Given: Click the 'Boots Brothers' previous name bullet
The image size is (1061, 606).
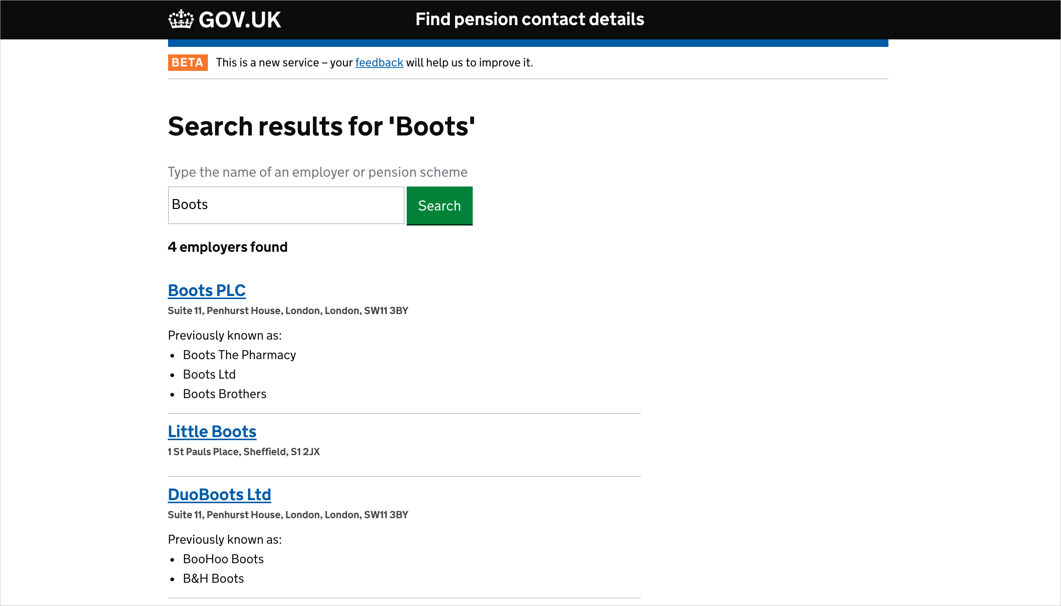Looking at the screenshot, I should coord(224,394).
